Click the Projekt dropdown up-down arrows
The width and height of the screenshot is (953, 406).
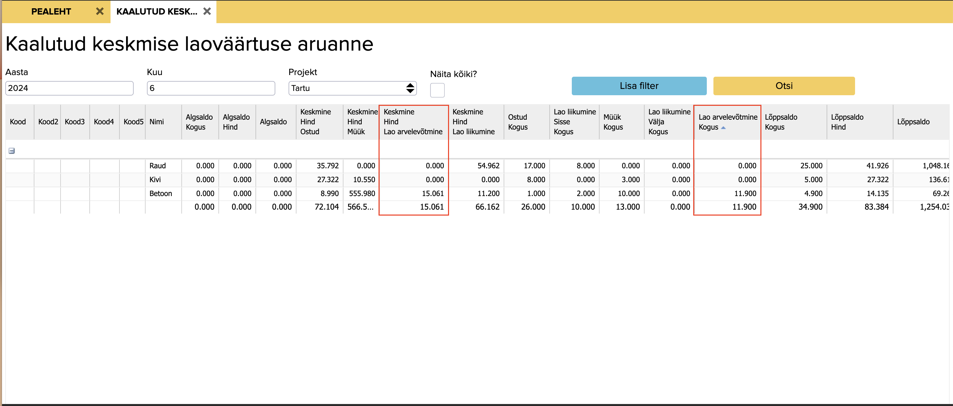[x=410, y=88]
